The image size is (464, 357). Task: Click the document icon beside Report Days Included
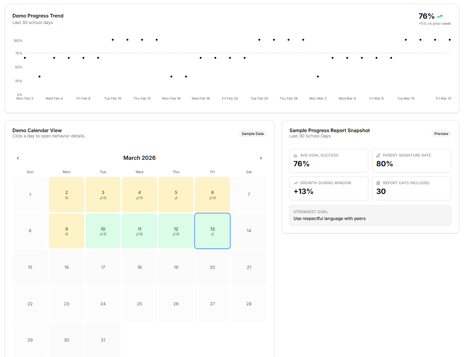(x=378, y=183)
